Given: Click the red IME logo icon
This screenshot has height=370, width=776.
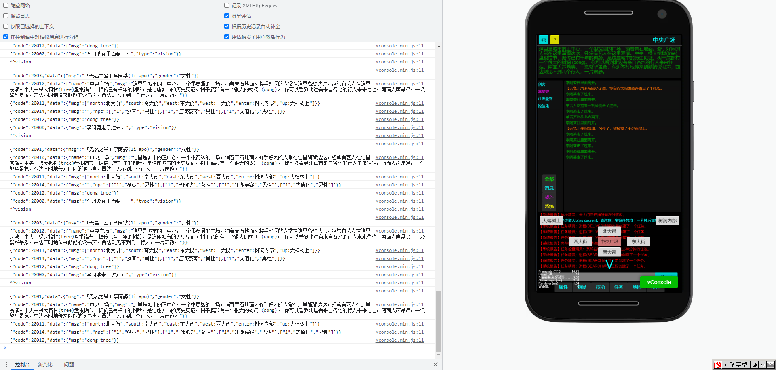Looking at the screenshot, I should 717,365.
